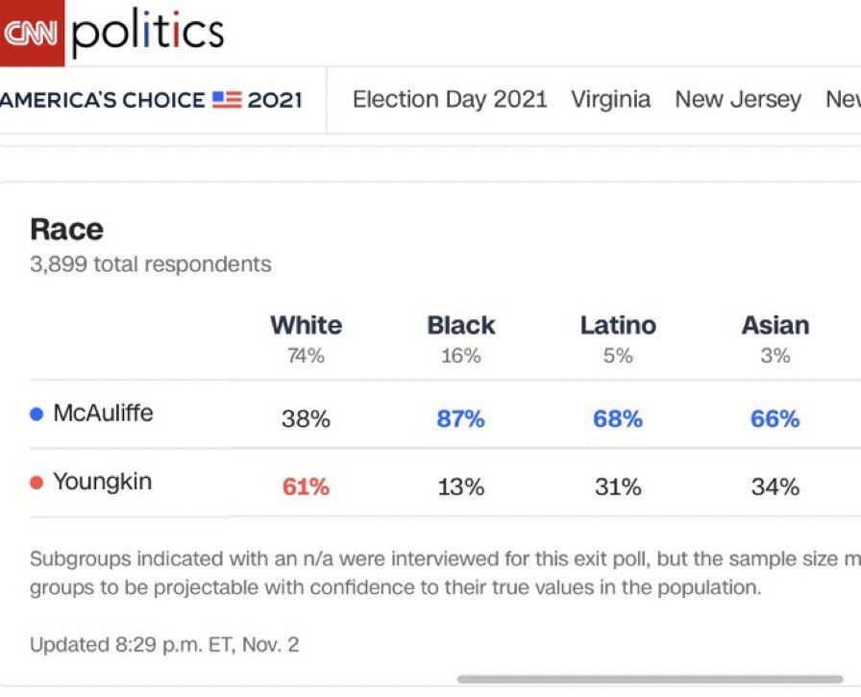Screen dimensions: 861x697
Task: Click McAuliffe's 68% Latino value
Action: click(x=618, y=419)
